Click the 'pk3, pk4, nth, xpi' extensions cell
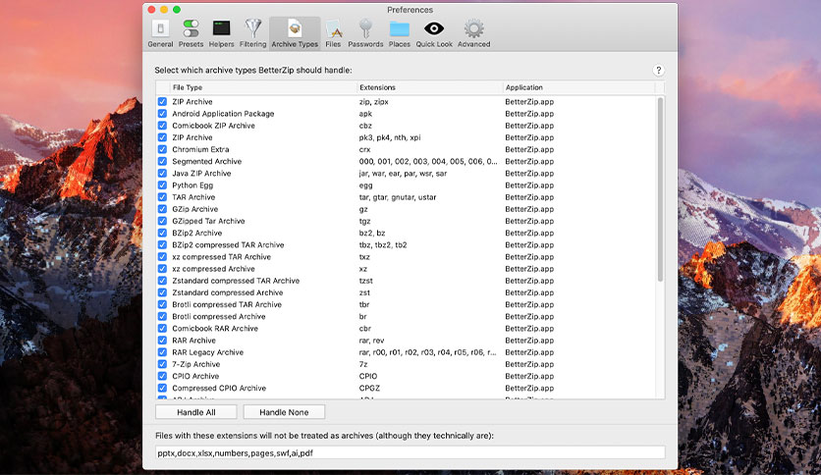The image size is (821, 475). pyautogui.click(x=390, y=137)
